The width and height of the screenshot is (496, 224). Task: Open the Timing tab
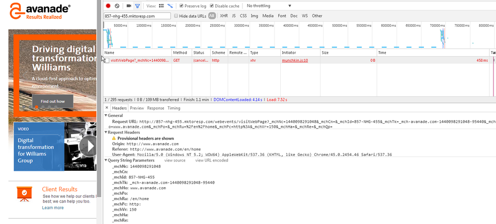pos(174,108)
